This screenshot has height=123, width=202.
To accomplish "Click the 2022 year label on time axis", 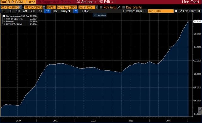I will point(93,121).
